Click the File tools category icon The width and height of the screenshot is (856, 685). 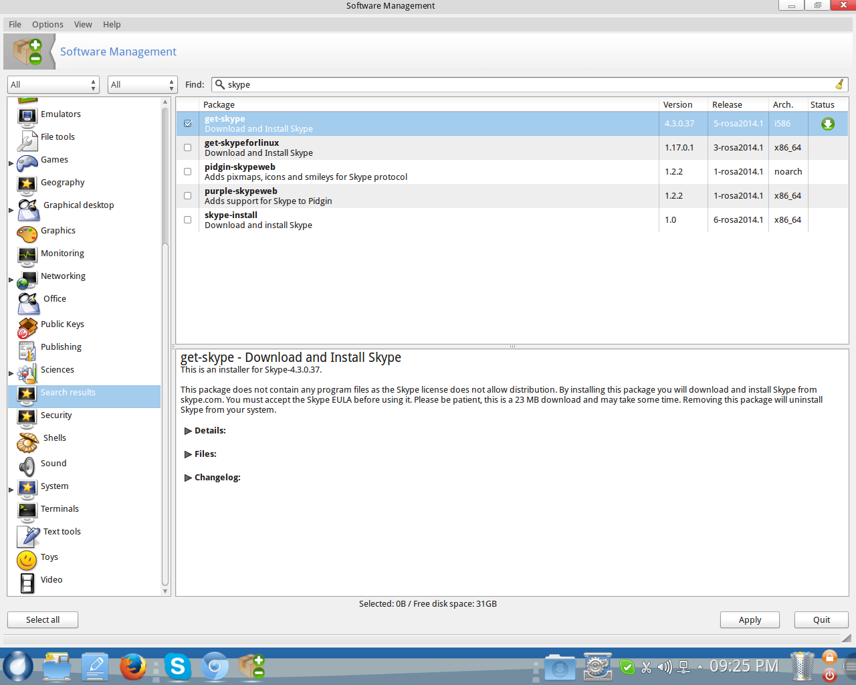(x=27, y=140)
